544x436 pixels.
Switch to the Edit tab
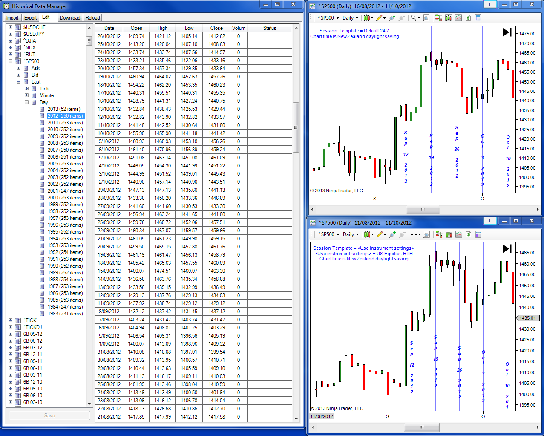coord(46,17)
